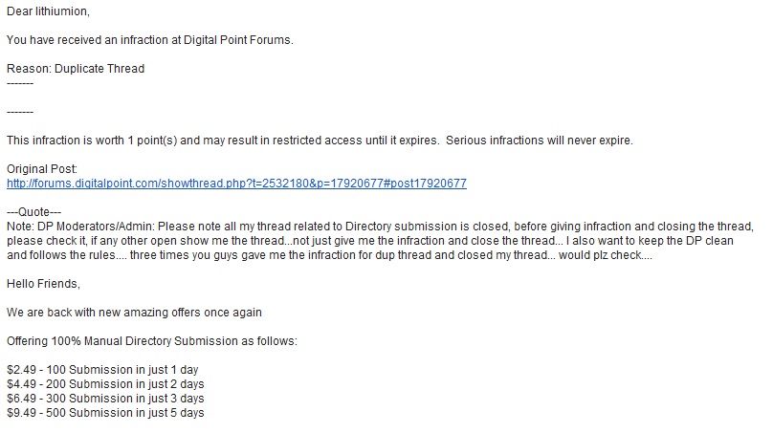Click the first dashed separator under Reason
Image resolution: width=773 pixels, height=433 pixels.
coord(20,83)
